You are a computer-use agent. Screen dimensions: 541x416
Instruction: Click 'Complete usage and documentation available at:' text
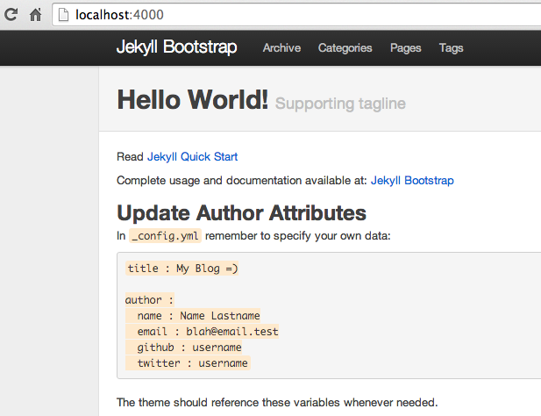(241, 181)
